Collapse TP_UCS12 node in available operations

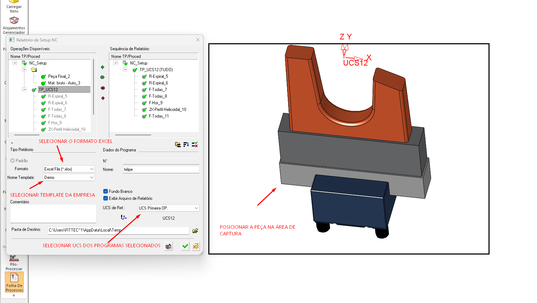click(24, 89)
